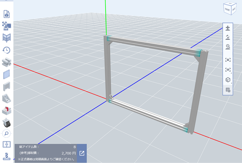This screenshot has width=242, height=163.
Task: Expand the cube display mode dropdown
Action: tap(228, 80)
